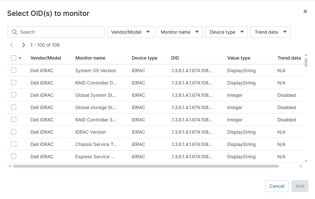The height and width of the screenshot is (199, 315).
Task: Check the System OS Version row
Action: coord(14,71)
